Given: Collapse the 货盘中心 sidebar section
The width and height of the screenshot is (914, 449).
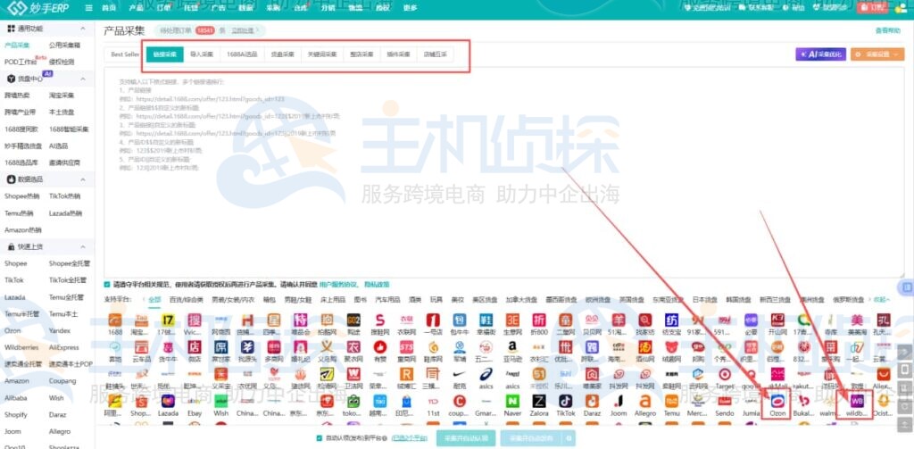Looking at the screenshot, I should [x=83, y=79].
